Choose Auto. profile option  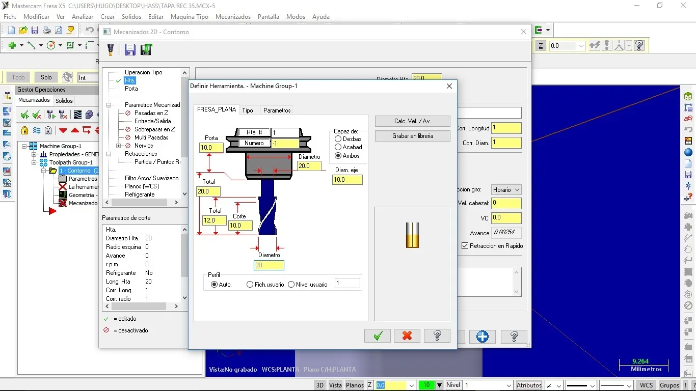[x=214, y=285]
